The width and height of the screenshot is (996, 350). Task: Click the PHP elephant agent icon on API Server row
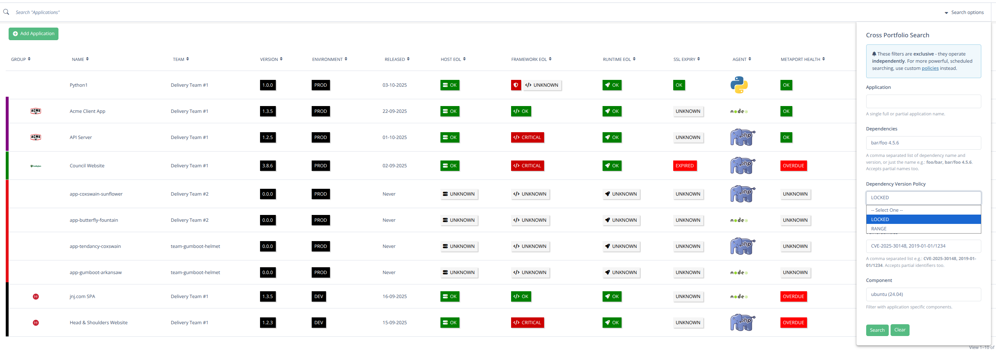[742, 137]
